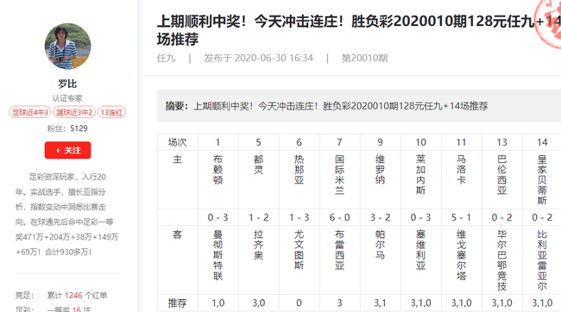This screenshot has width=561, height=312.
Task: Click the score 6 - 0 cell
Action: click(x=339, y=217)
